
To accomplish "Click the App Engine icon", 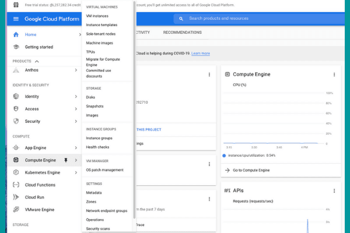I will tap(16, 147).
